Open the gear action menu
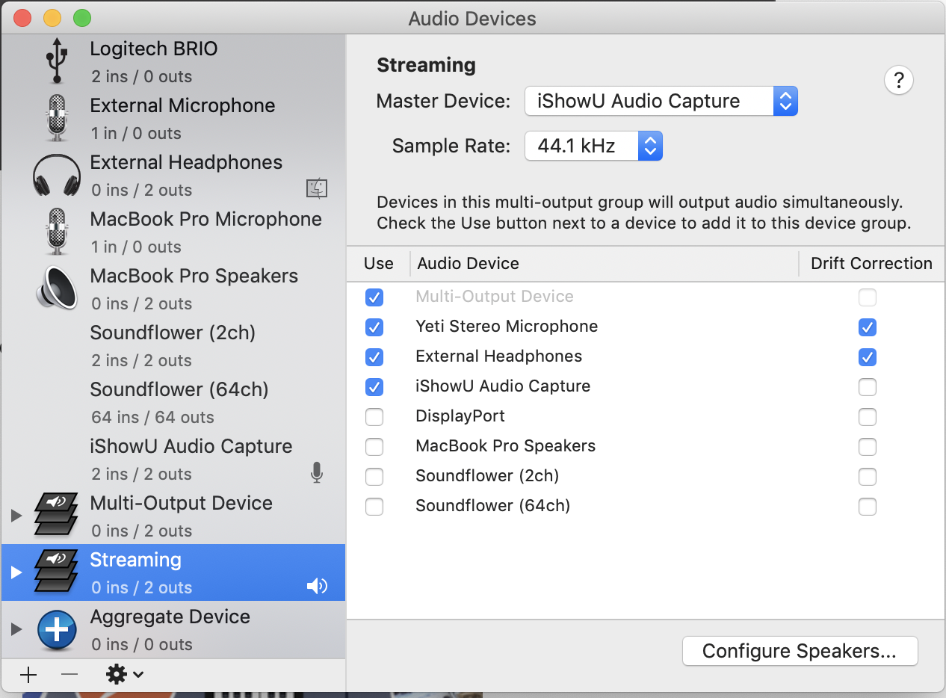This screenshot has height=698, width=946. click(x=124, y=675)
